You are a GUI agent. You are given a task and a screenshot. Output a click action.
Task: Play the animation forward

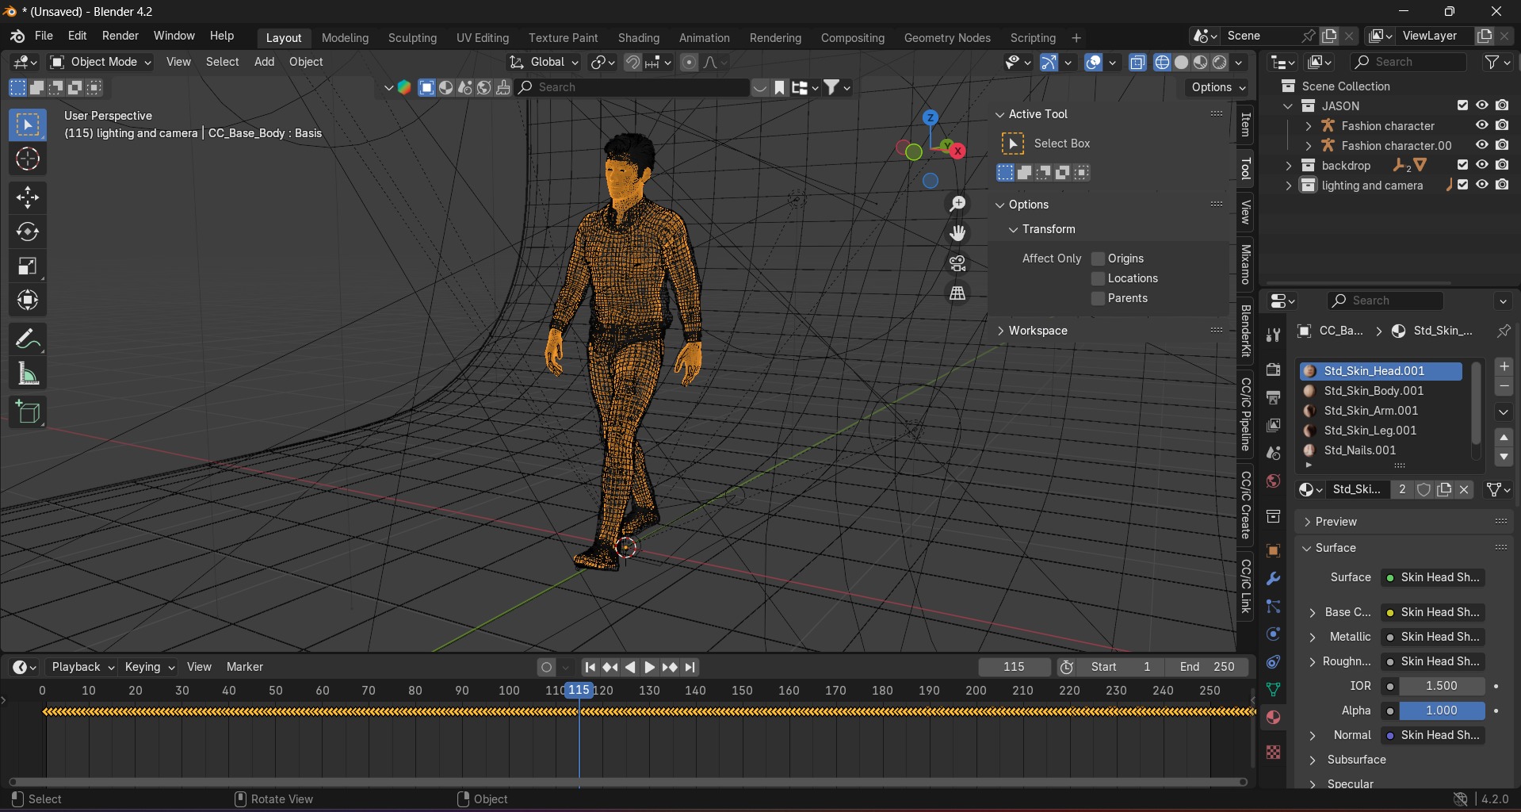point(649,668)
